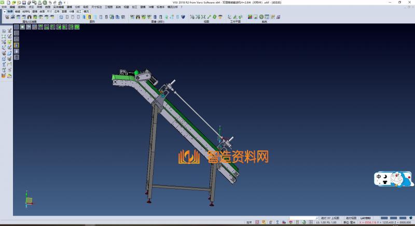Click the highlighted shaded view icon in ribbon
Image resolution: width=415 pixels, height=226 pixels.
(89, 17)
